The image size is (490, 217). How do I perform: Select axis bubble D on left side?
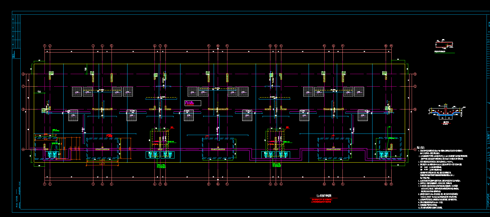click(23, 74)
